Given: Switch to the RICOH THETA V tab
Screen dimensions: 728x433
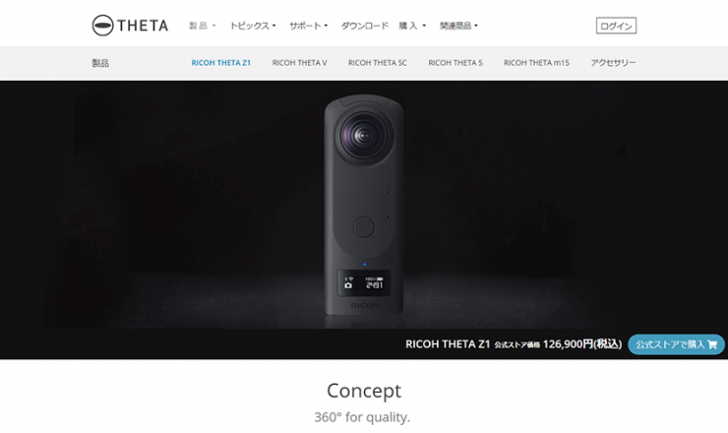Looking at the screenshot, I should (299, 63).
